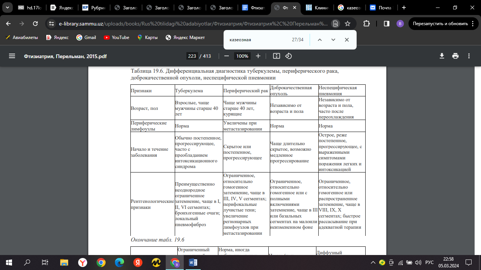Open the Gmail bookmark
Screen dimensions: 481x270
[x=86, y=37]
